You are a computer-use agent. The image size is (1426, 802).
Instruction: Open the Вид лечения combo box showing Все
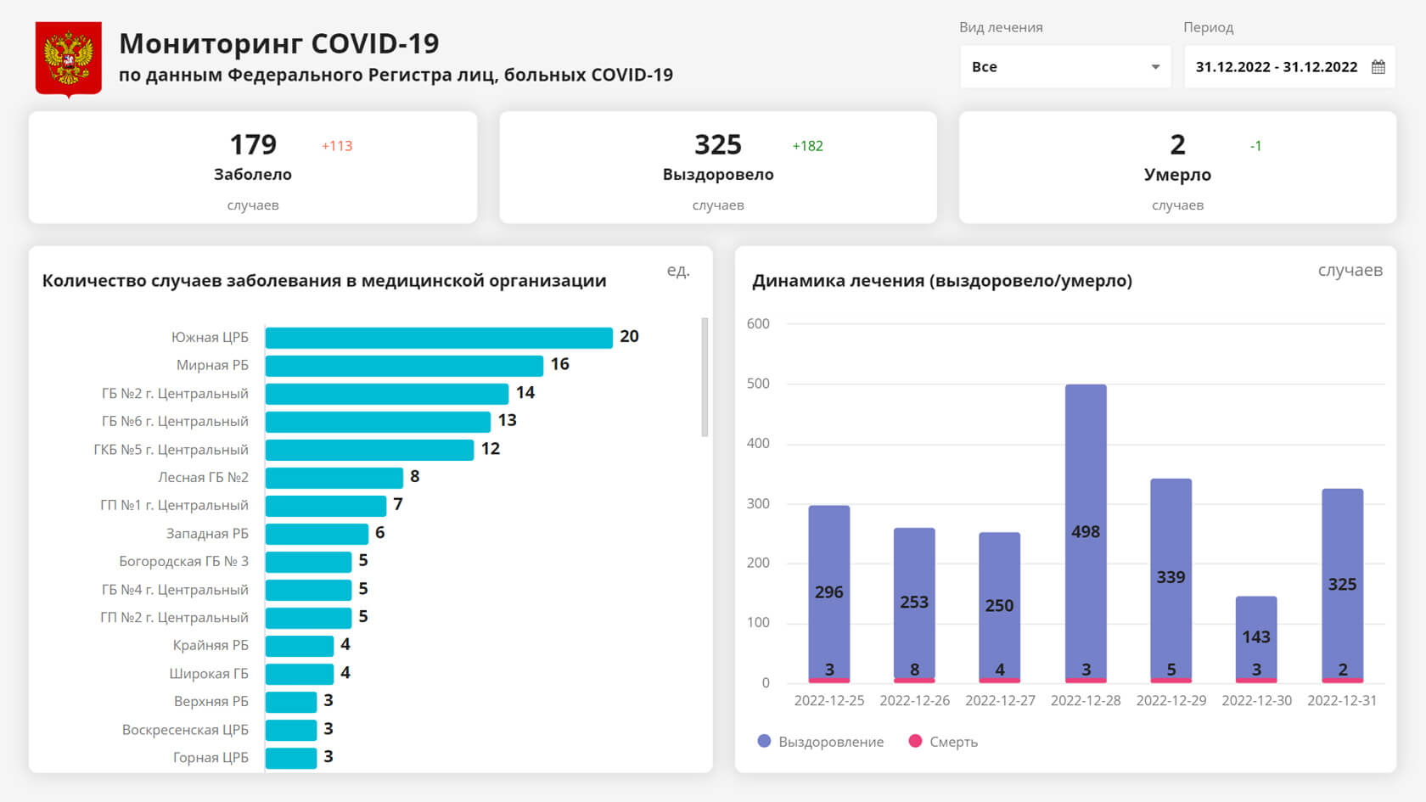[1065, 67]
